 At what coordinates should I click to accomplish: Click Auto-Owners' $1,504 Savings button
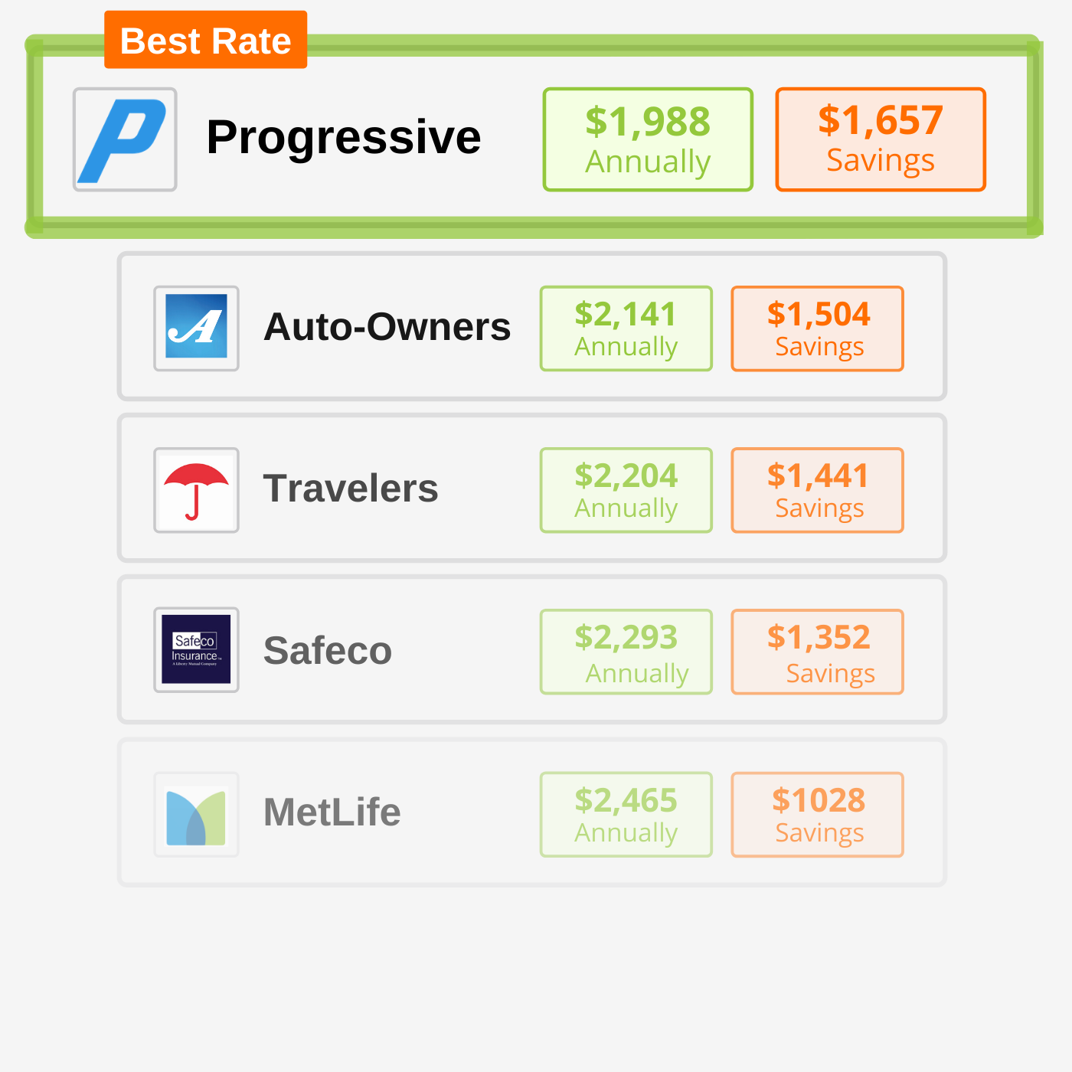[x=818, y=328]
